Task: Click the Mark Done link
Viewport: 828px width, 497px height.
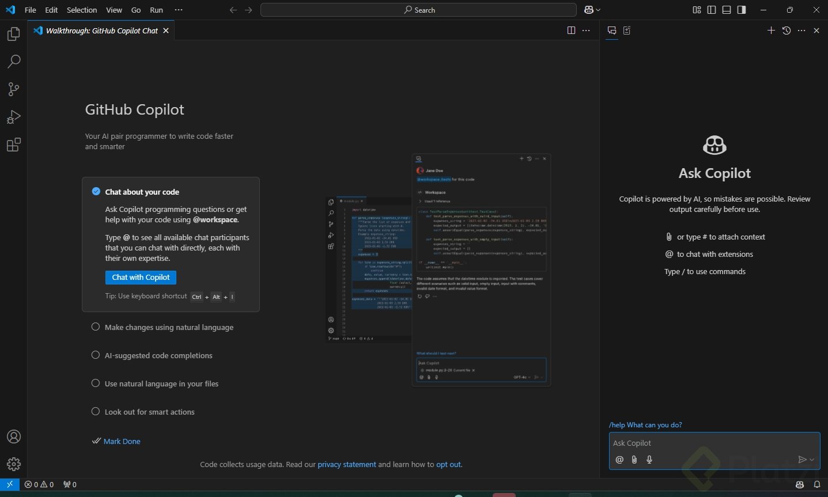Action: point(122,441)
